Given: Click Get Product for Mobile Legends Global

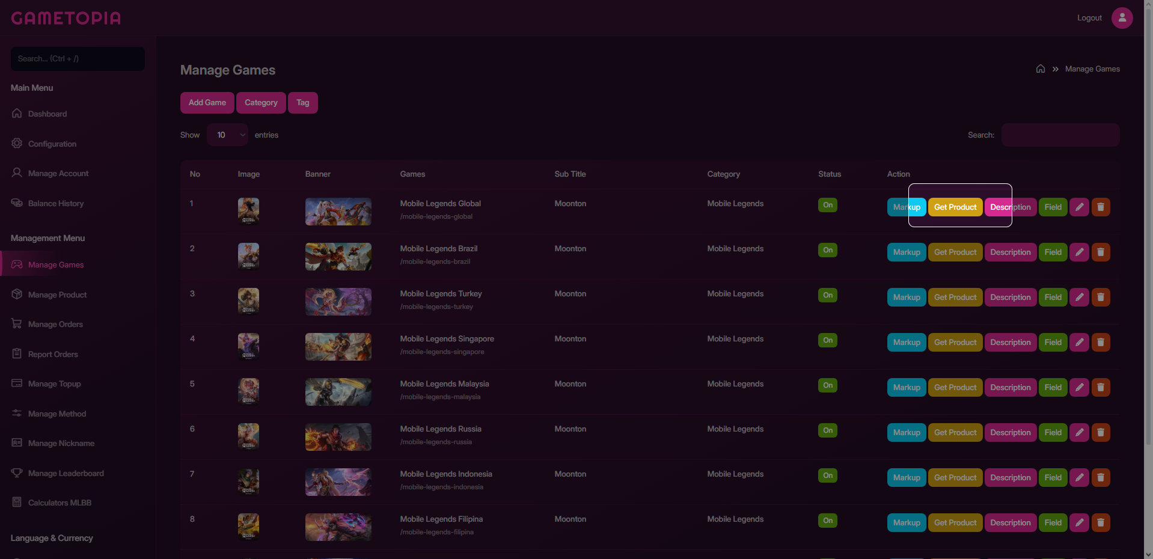Looking at the screenshot, I should [x=955, y=207].
